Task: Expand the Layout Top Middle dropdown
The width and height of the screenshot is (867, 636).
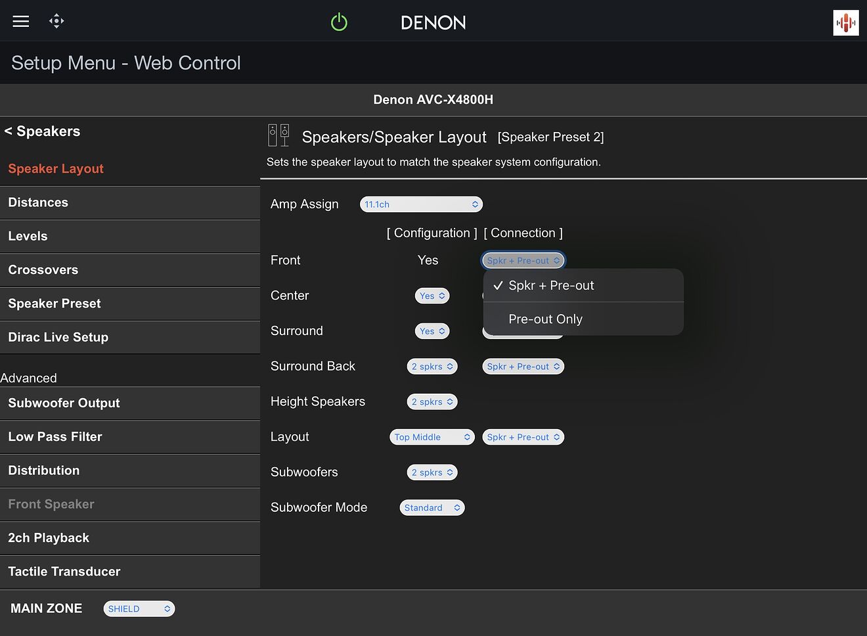Action: (x=432, y=437)
